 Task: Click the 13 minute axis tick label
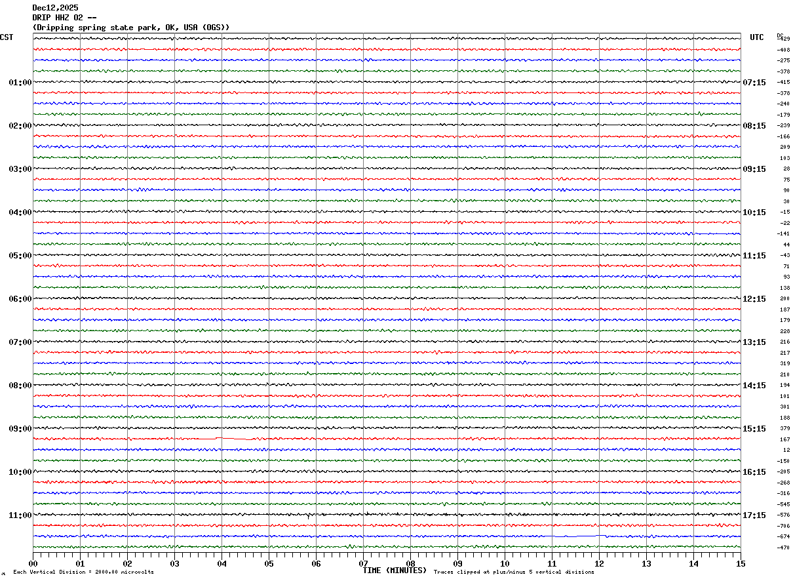646,563
